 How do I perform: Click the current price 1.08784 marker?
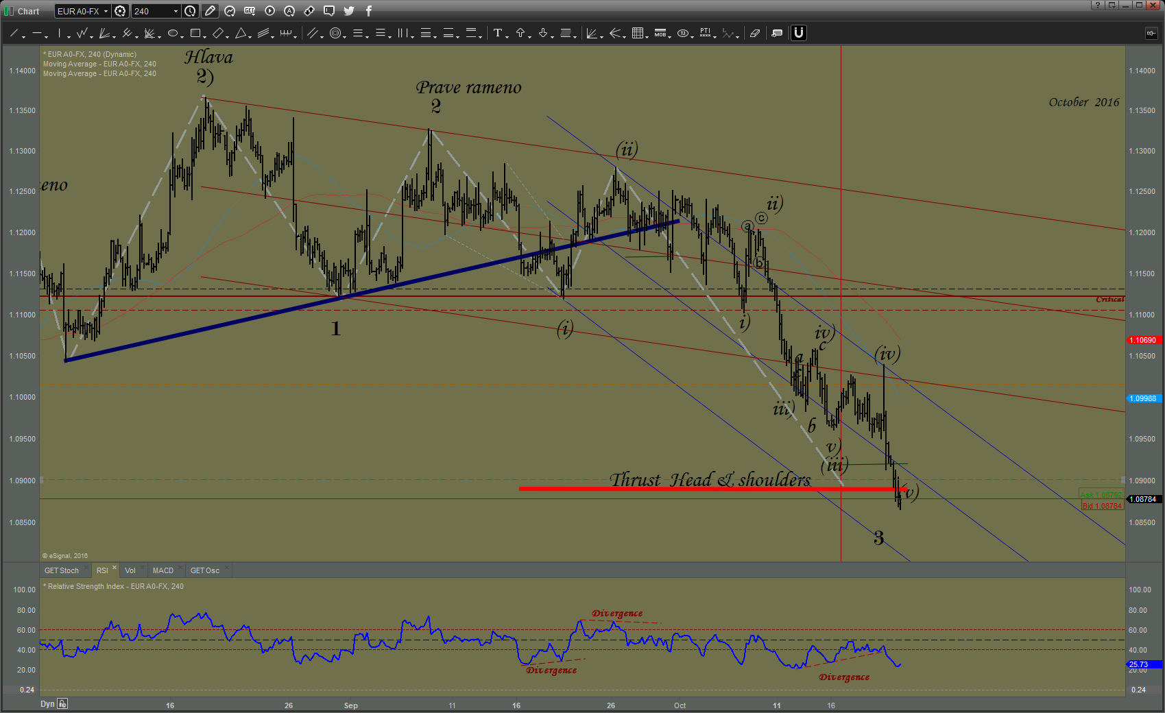pos(1144,499)
